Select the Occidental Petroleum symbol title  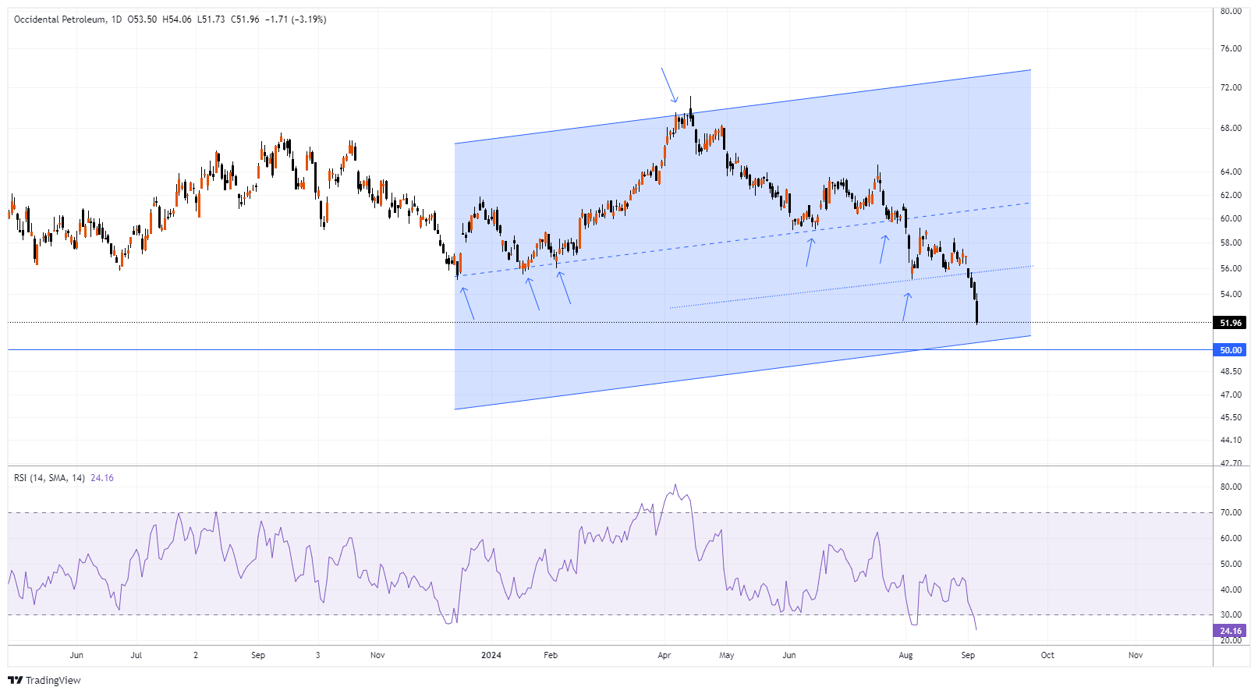(x=60, y=19)
